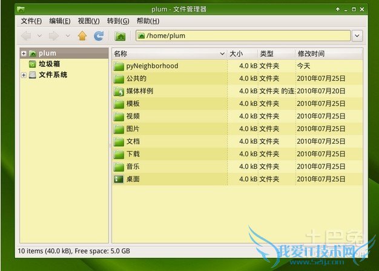Open the 编辑(E) menu
The height and width of the screenshot is (271, 379).
point(60,21)
